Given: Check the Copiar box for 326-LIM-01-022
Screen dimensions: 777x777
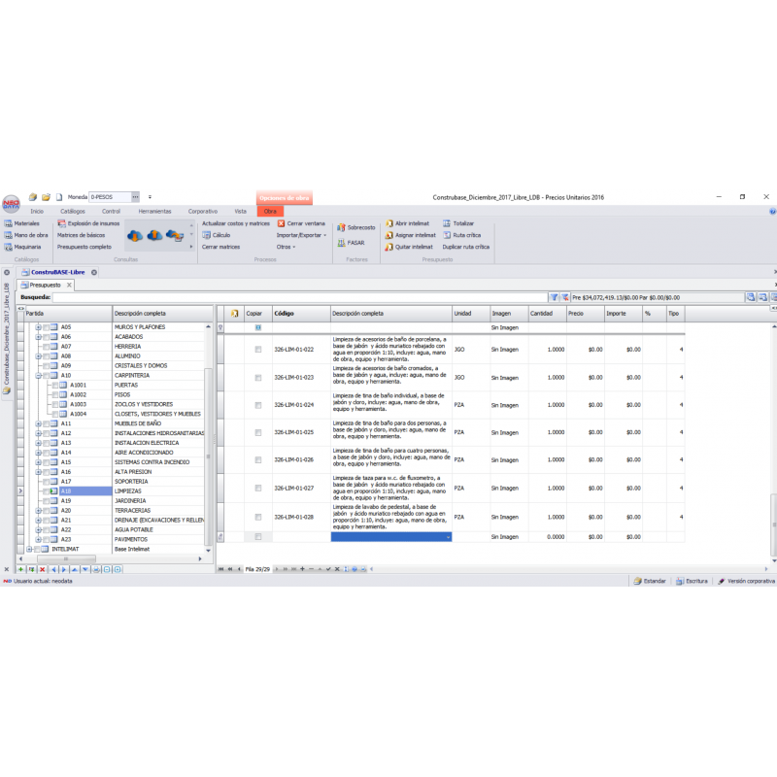Looking at the screenshot, I should pyautogui.click(x=258, y=350).
